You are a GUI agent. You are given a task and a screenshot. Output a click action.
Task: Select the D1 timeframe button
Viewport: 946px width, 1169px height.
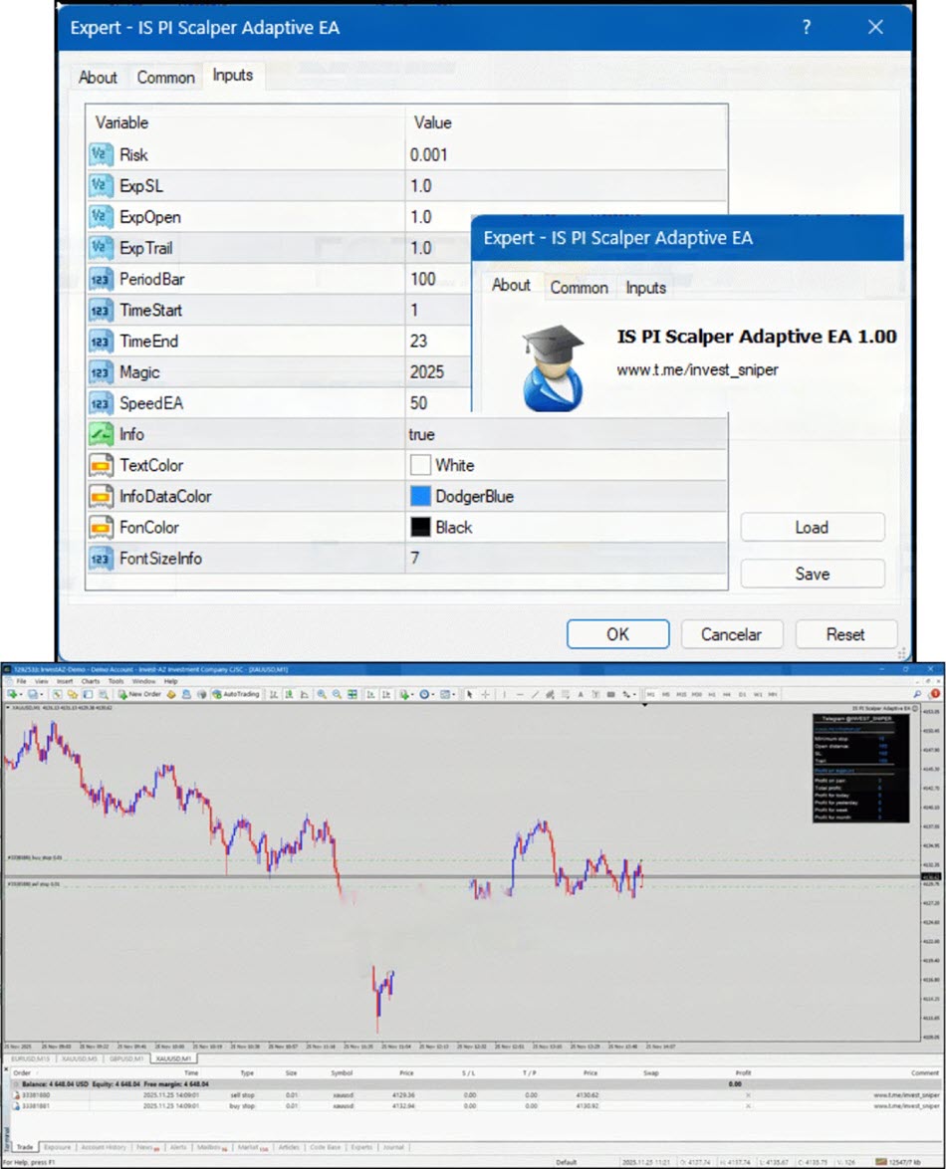tap(743, 694)
